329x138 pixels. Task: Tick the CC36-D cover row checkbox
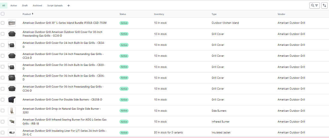click(3, 88)
